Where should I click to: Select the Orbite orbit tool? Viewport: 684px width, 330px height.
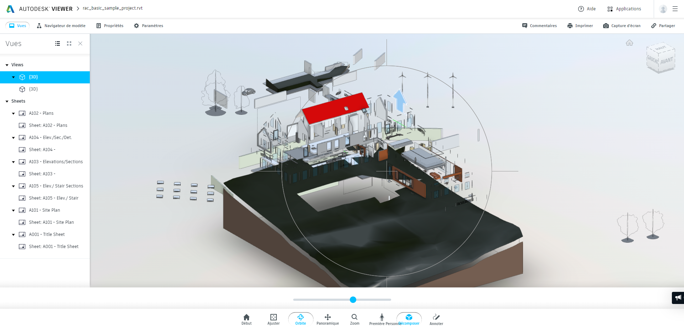(x=300, y=319)
